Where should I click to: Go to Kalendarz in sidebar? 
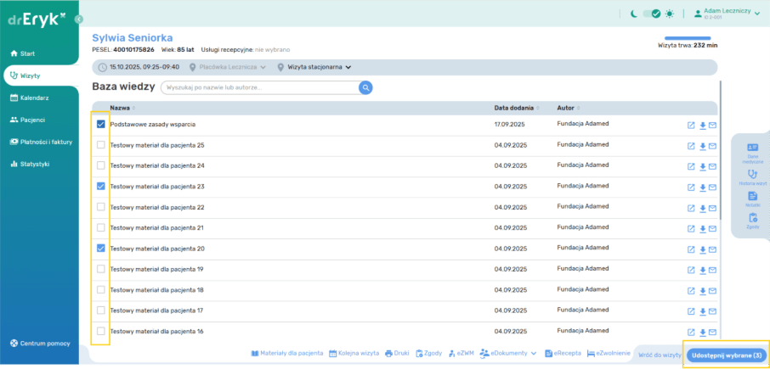pos(34,98)
